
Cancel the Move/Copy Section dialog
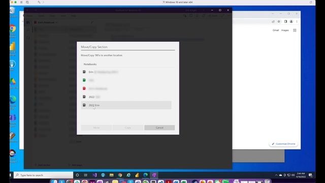click(159, 128)
